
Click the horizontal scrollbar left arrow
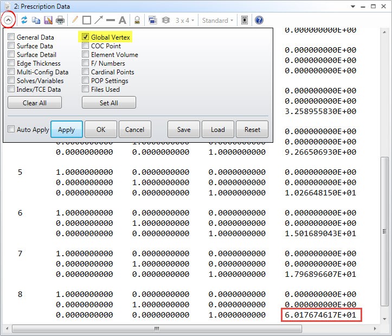click(7, 328)
